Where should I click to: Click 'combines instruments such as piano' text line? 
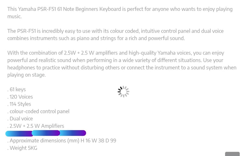tap(96, 38)
